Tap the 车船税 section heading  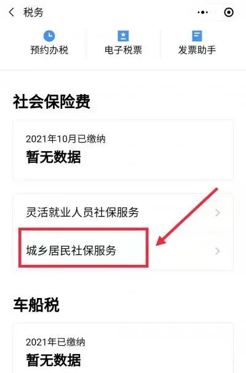pos(36,305)
